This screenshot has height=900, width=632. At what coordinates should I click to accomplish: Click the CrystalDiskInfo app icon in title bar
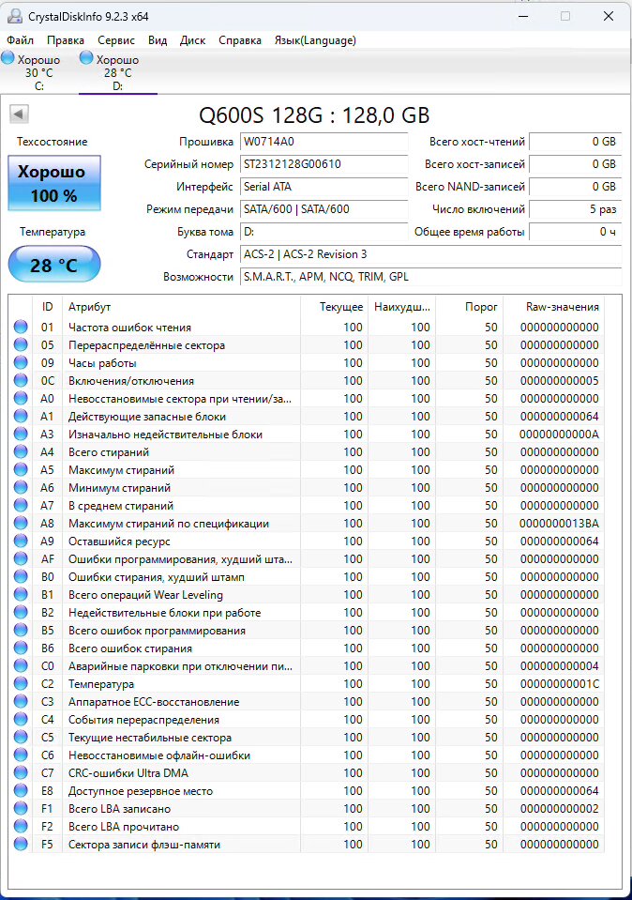(x=15, y=16)
